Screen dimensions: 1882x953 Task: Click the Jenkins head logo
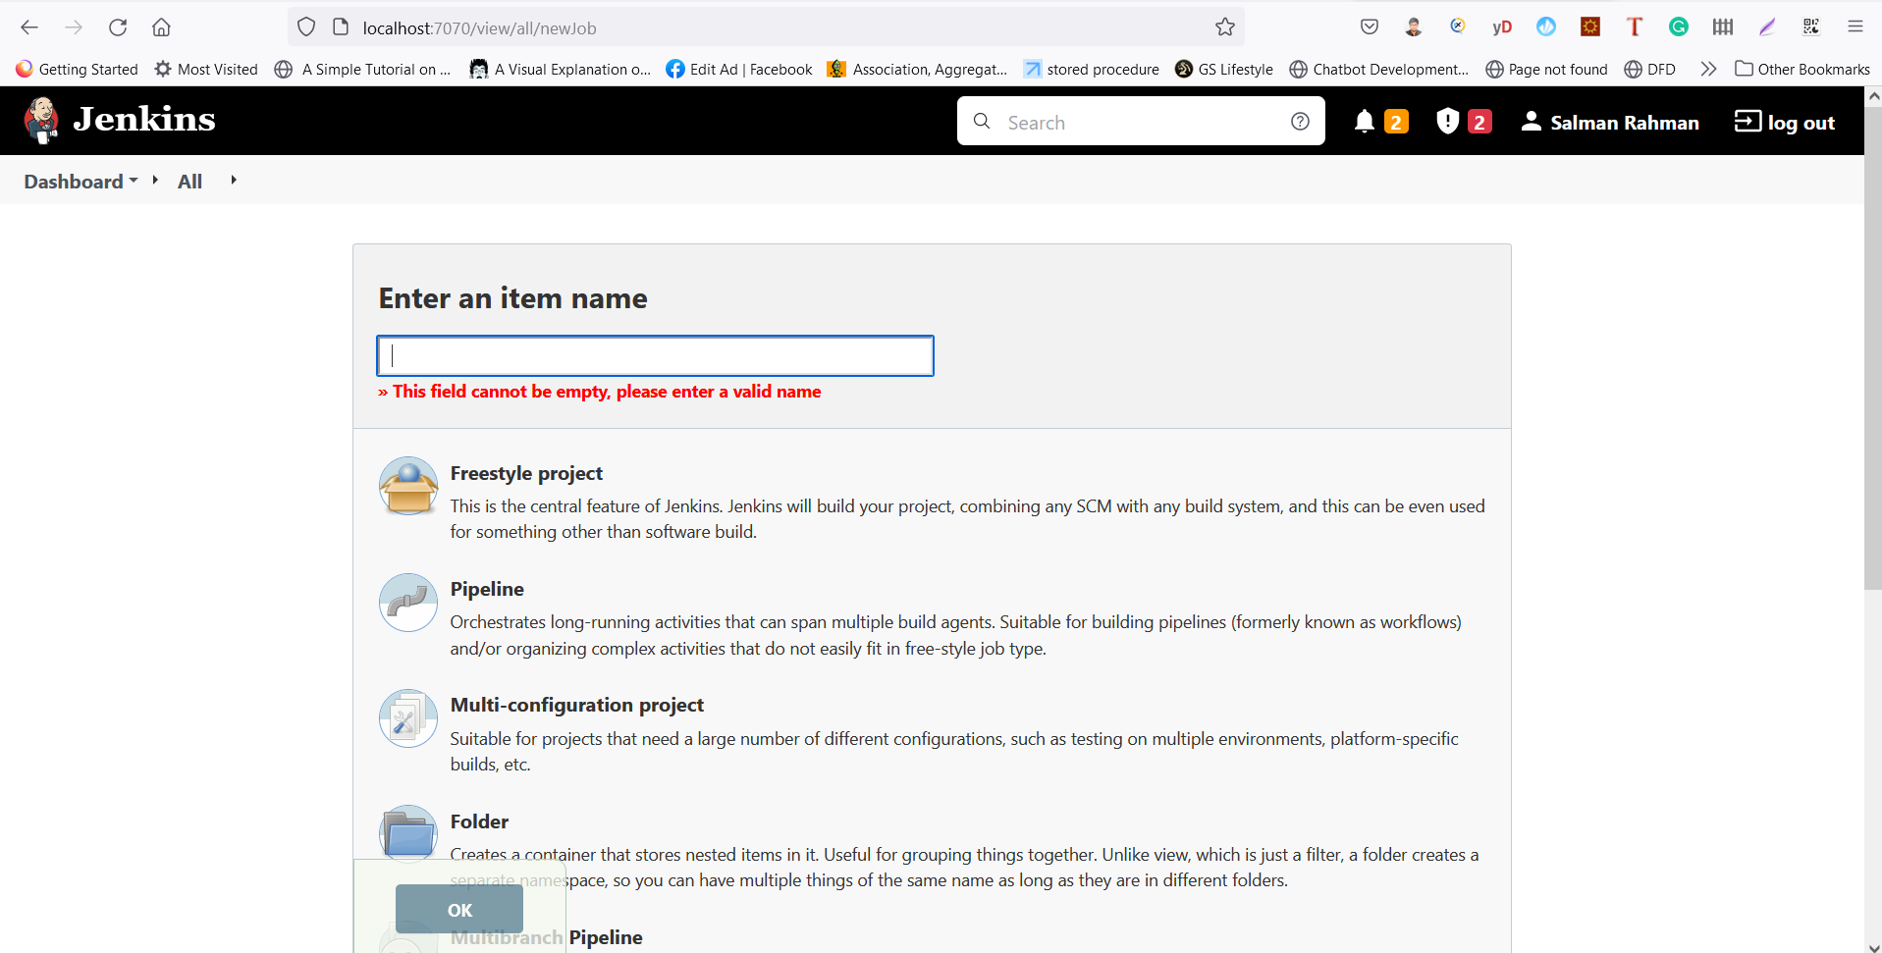click(x=40, y=120)
